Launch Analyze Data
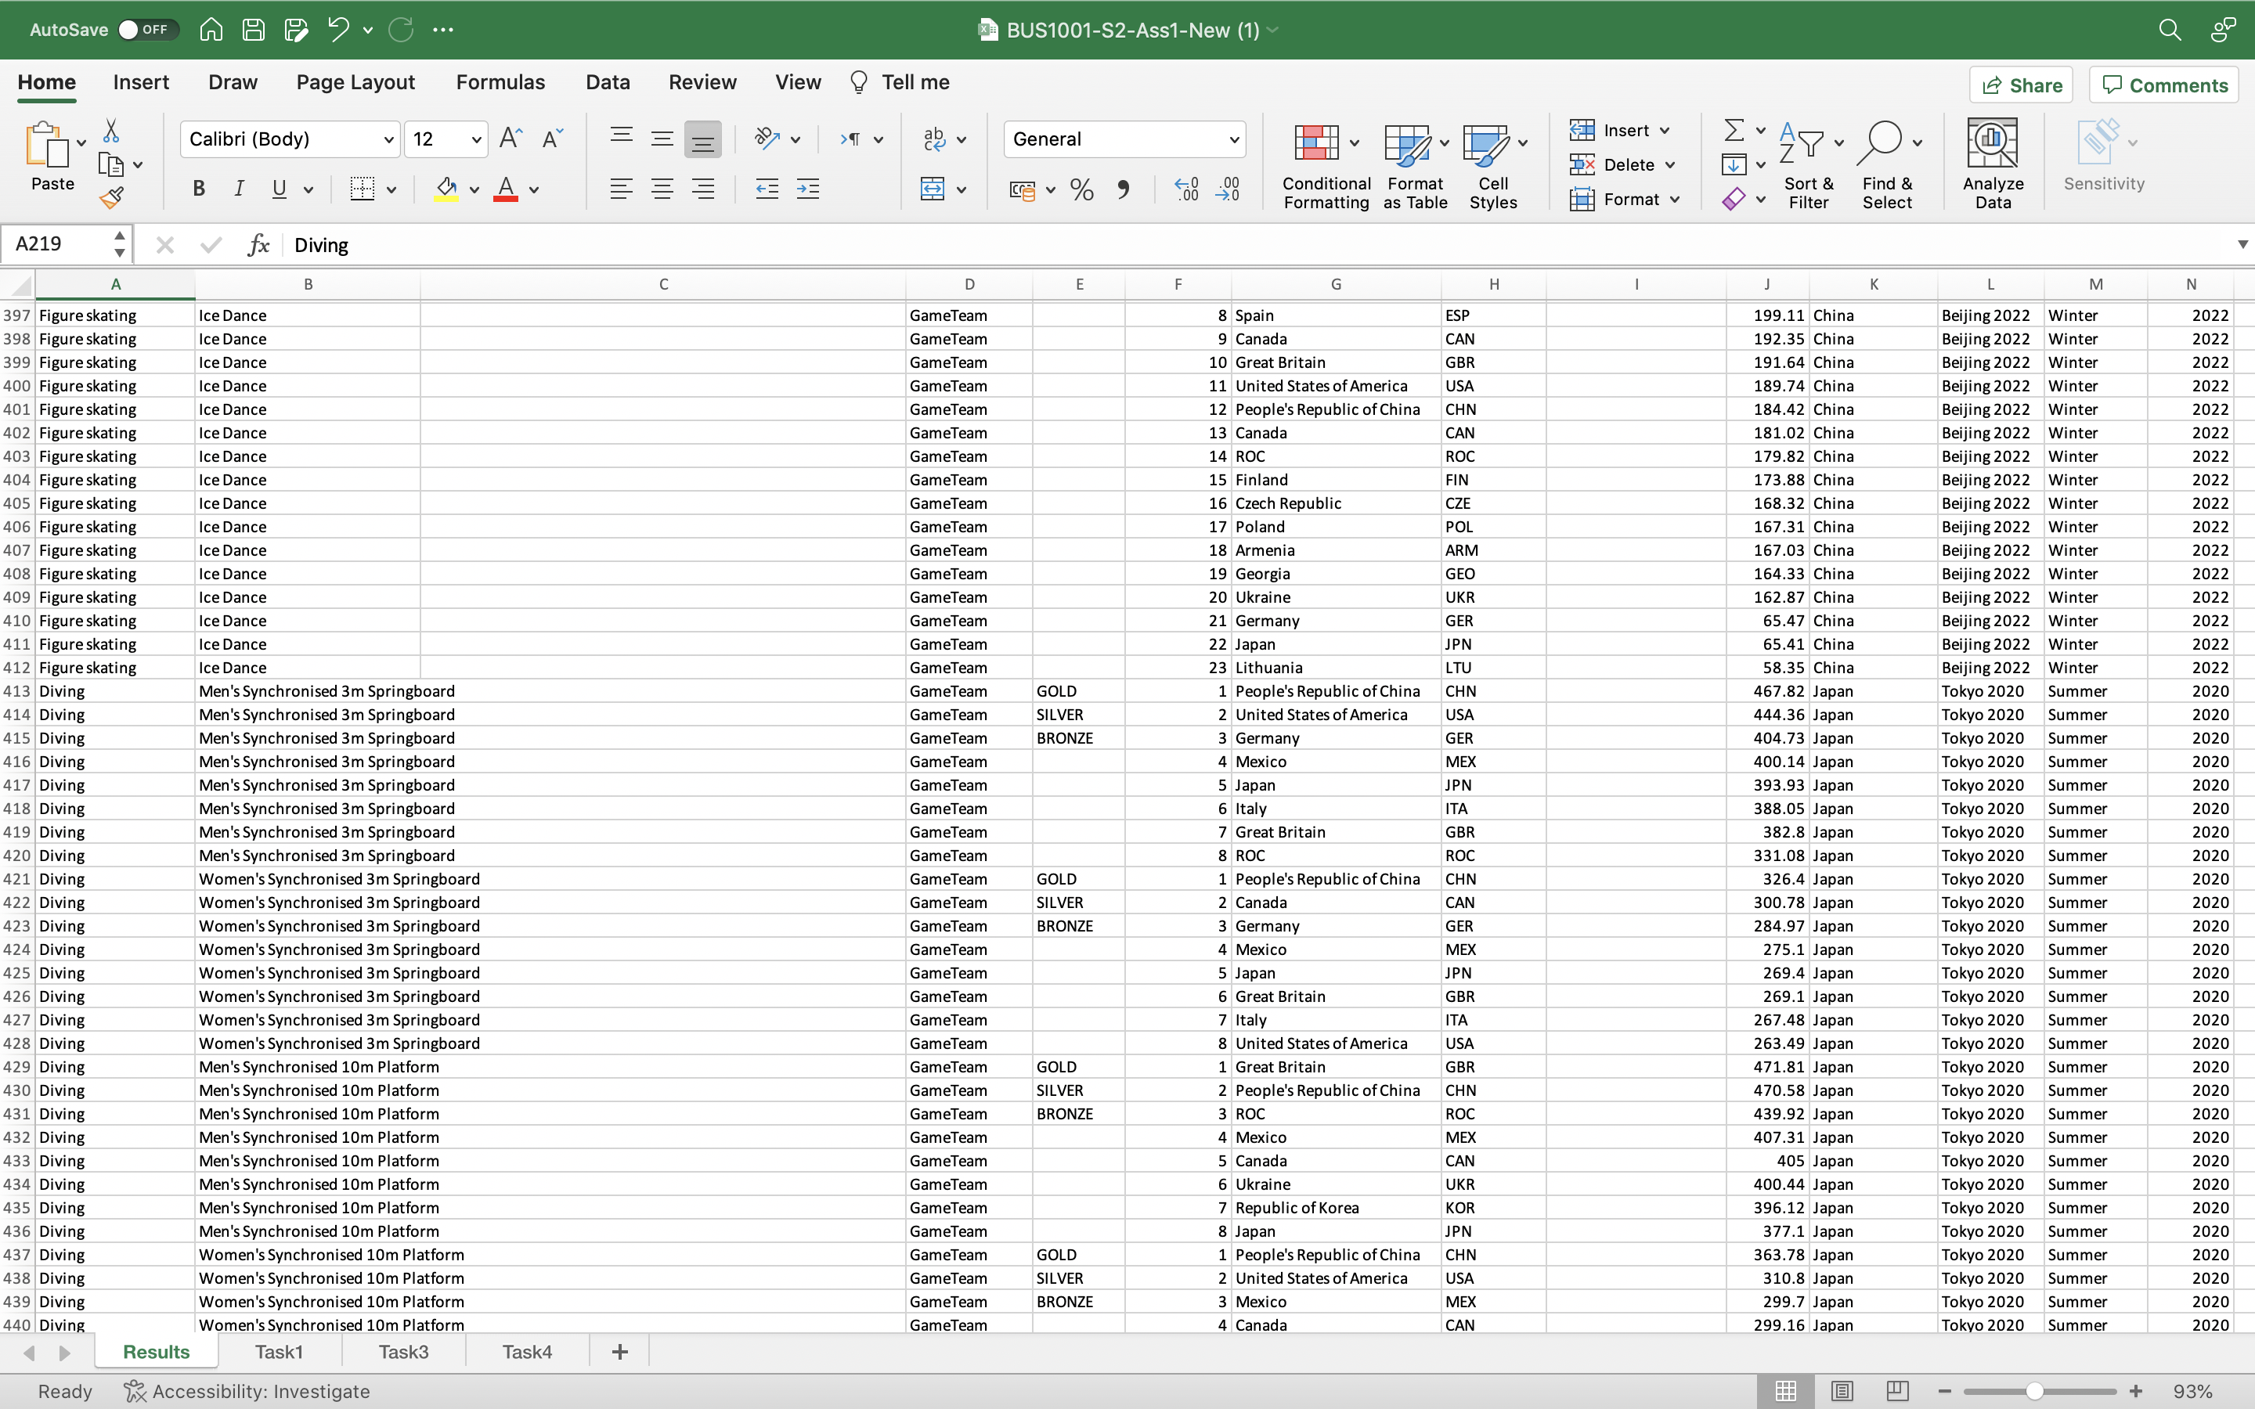 (1991, 158)
